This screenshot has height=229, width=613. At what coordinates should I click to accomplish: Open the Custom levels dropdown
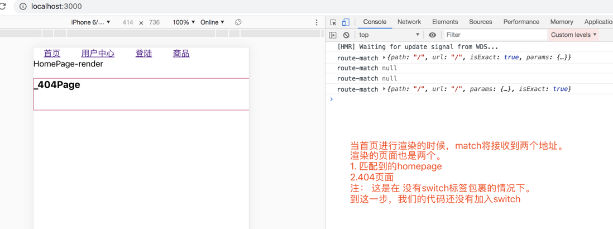[x=574, y=35]
